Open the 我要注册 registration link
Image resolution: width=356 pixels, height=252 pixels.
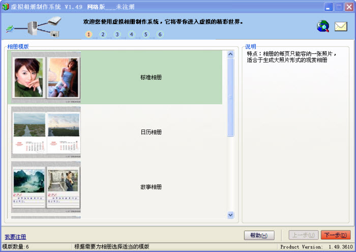pos(15,237)
